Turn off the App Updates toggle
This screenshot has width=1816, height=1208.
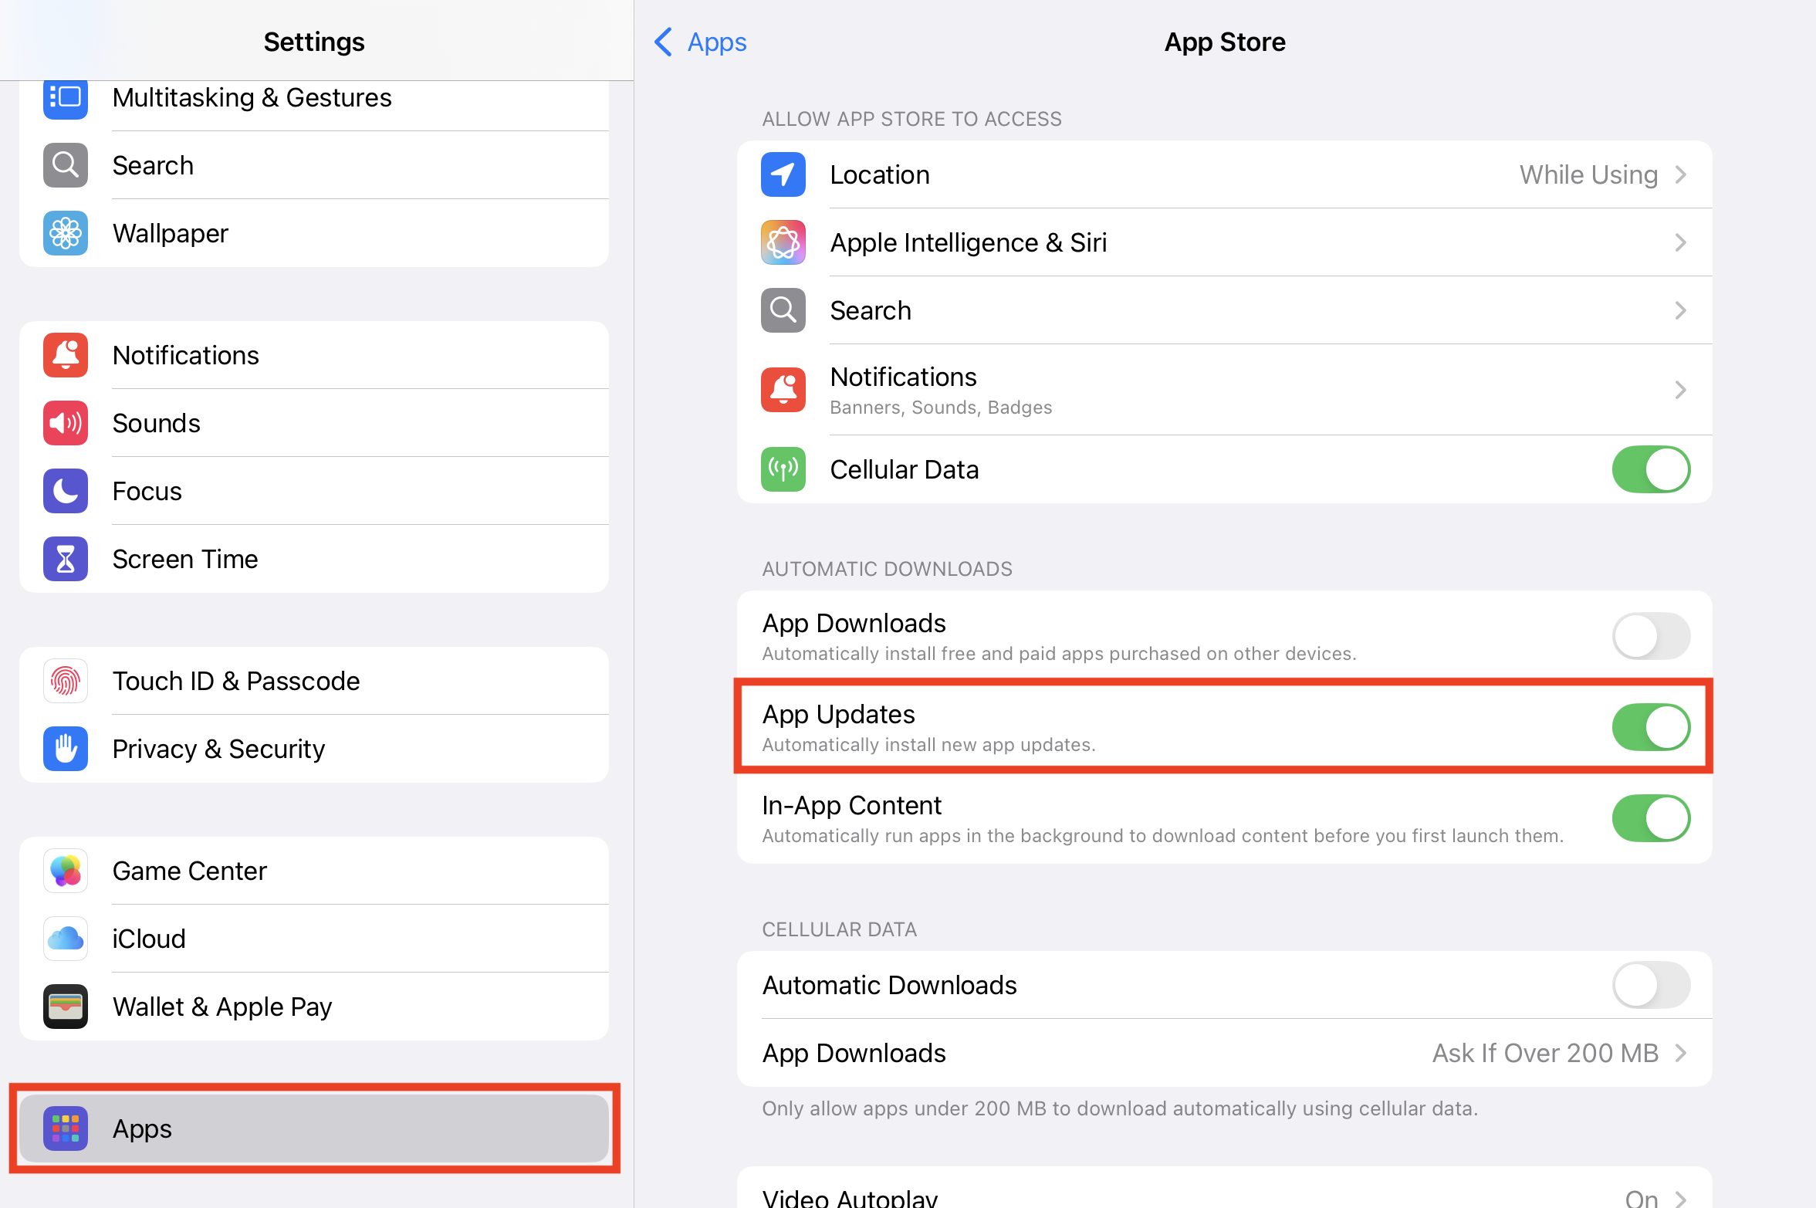(1651, 726)
